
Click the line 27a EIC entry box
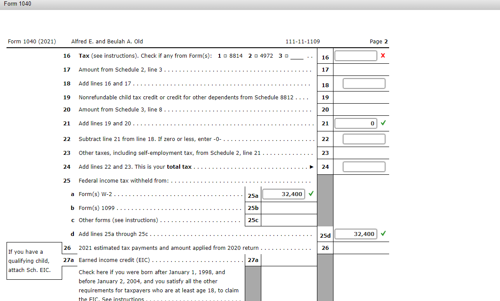tap(289, 260)
